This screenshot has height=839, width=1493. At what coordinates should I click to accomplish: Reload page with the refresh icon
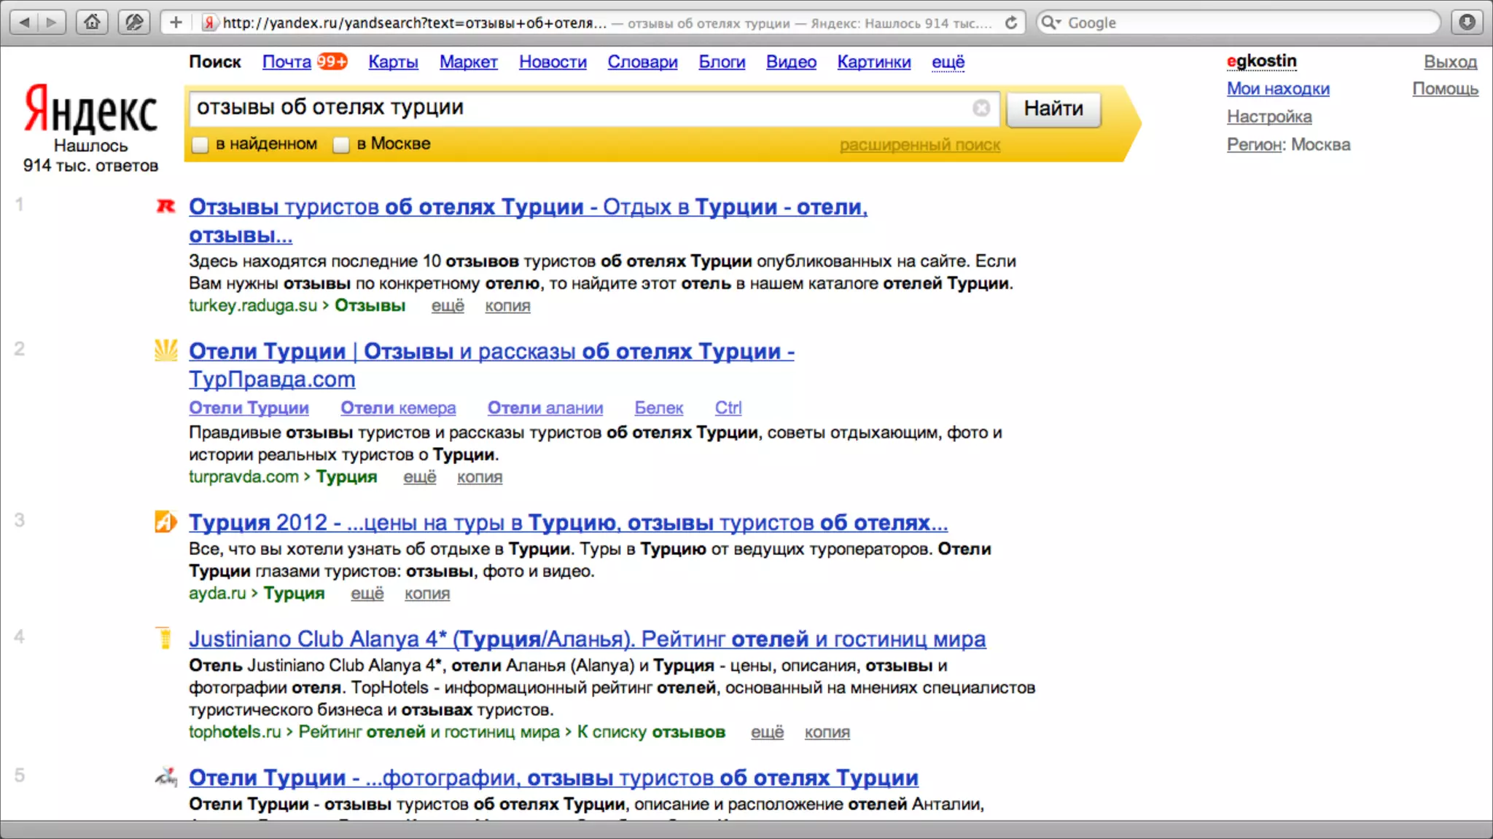[x=1011, y=23]
